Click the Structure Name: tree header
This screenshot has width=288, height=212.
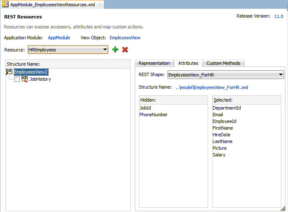tap(68, 64)
